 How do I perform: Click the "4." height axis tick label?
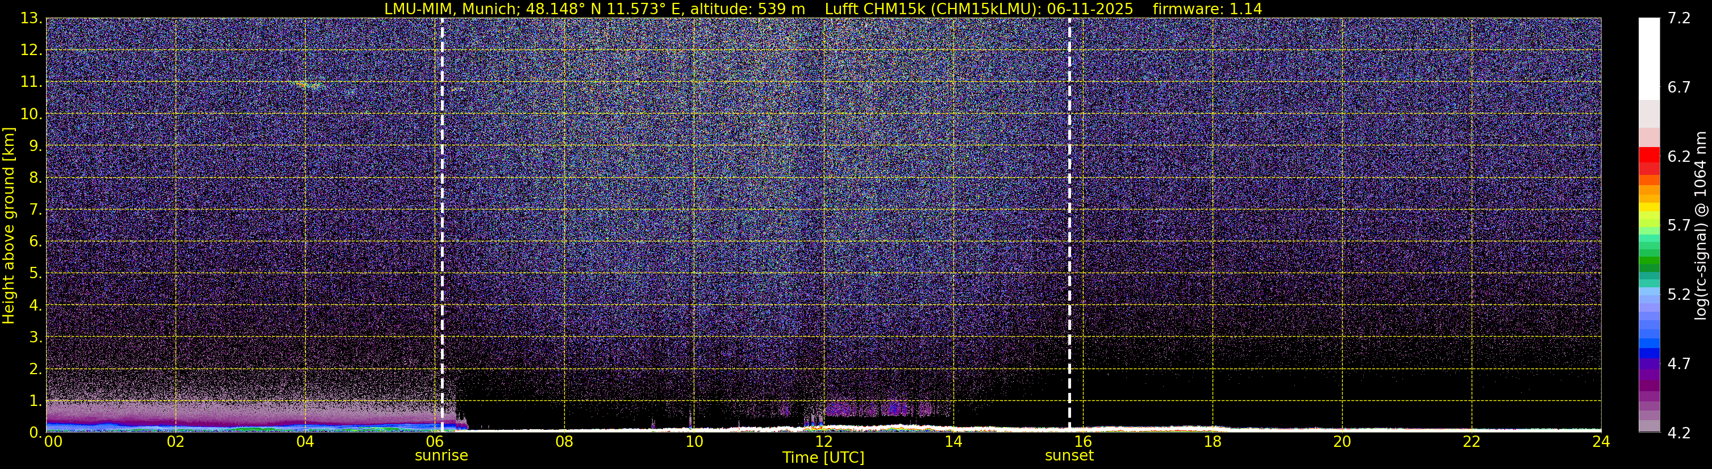(36, 305)
